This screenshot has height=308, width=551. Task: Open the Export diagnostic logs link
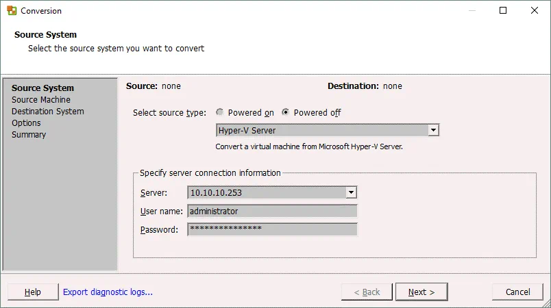pos(108,292)
